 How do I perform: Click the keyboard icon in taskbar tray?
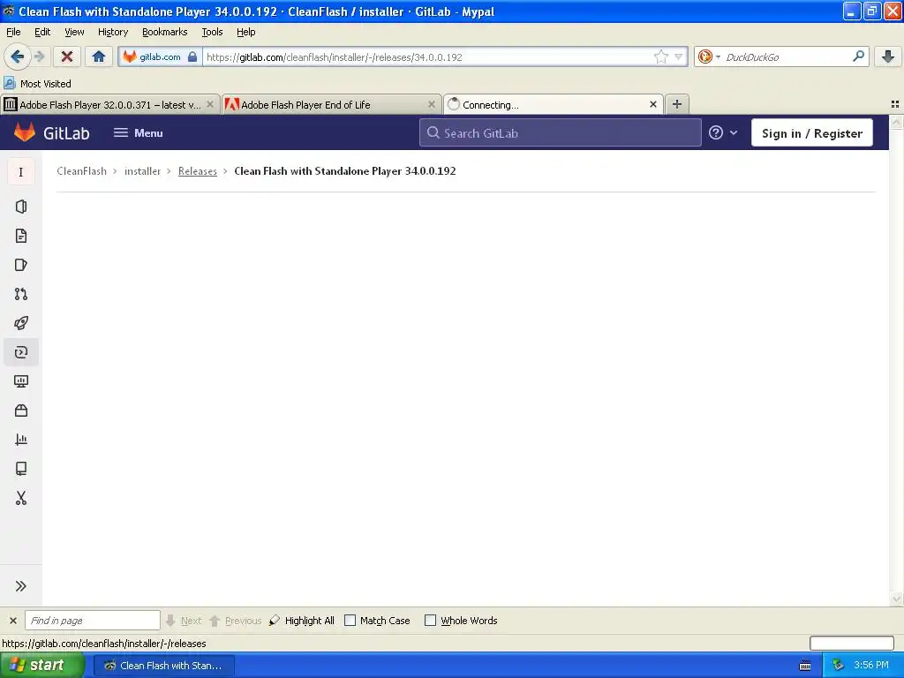tap(805, 666)
